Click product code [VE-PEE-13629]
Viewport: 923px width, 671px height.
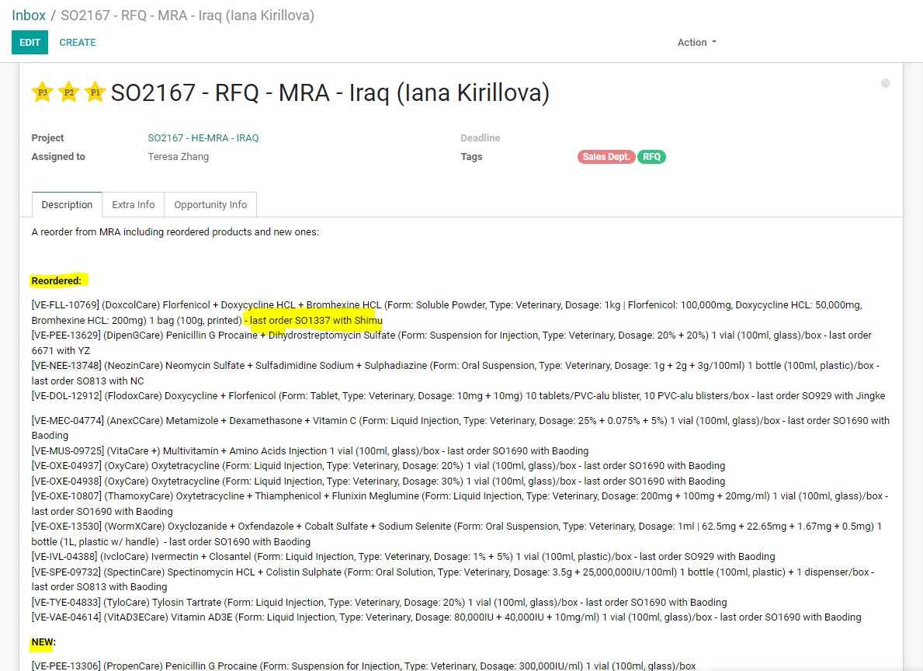click(66, 335)
